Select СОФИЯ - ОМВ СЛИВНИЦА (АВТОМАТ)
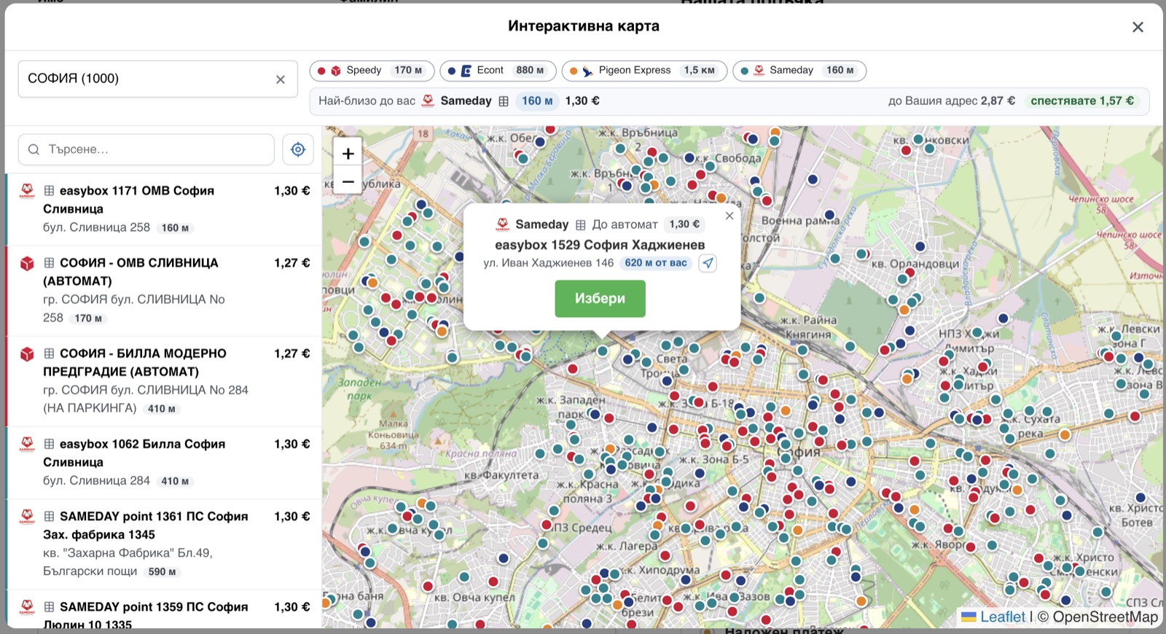Viewport: 1166px width, 634px height. coord(164,291)
